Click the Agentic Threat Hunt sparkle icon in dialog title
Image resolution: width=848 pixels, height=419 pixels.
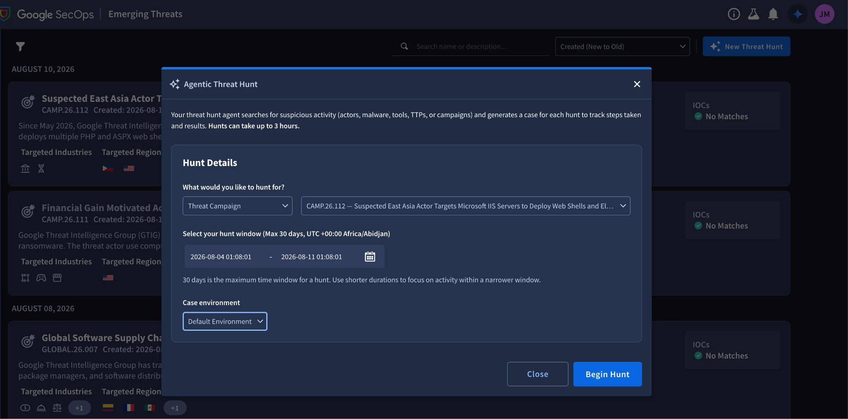[x=175, y=84]
